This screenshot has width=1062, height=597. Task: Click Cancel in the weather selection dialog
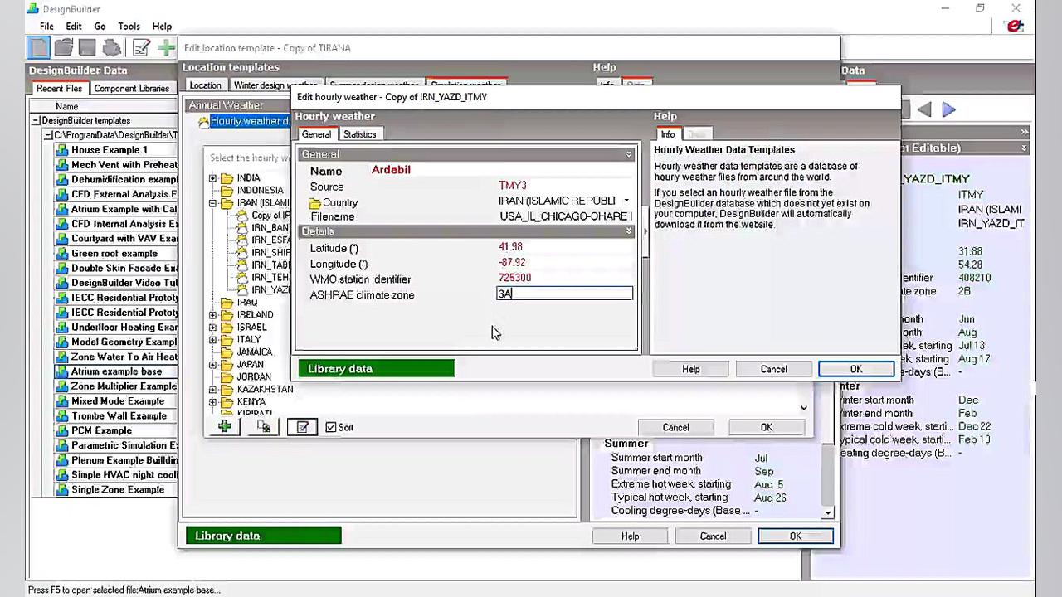click(675, 428)
